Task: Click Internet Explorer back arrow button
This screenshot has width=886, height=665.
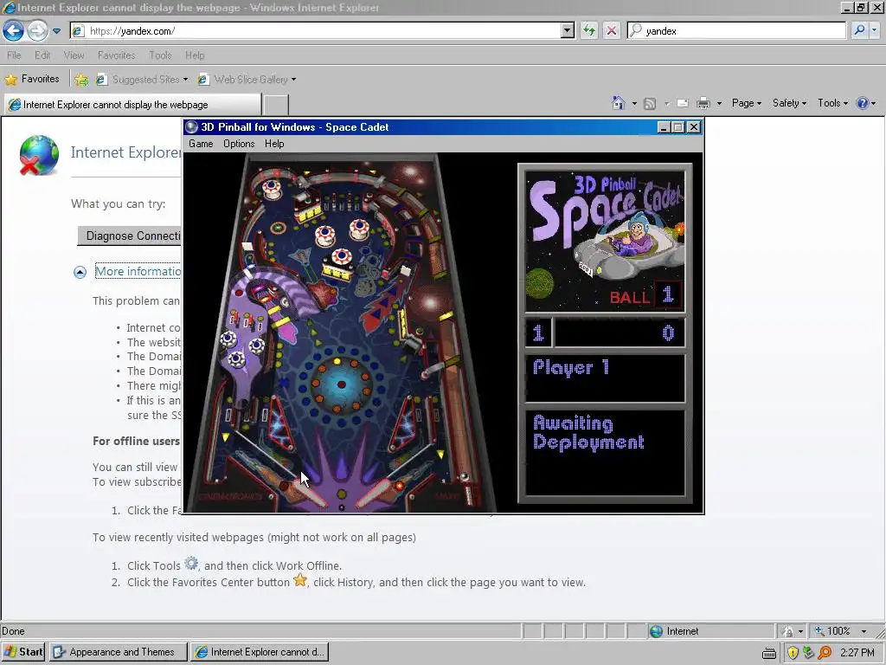Action: tap(14, 30)
